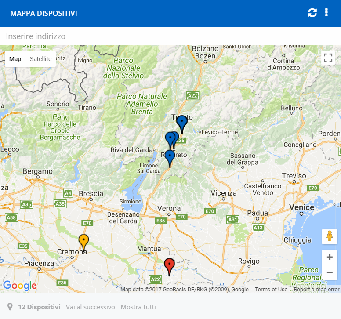Open Terms of Use link
The width and height of the screenshot is (341, 319).
point(271,290)
